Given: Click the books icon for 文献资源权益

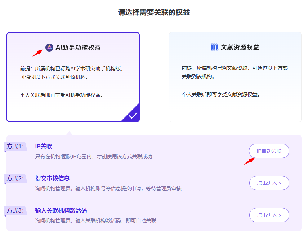Looking at the screenshot, I should point(215,47).
